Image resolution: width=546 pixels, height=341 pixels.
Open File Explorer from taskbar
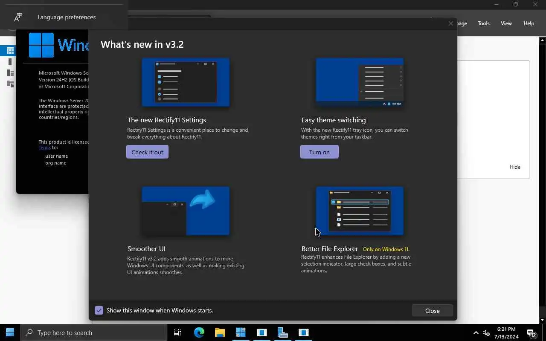[220, 332]
